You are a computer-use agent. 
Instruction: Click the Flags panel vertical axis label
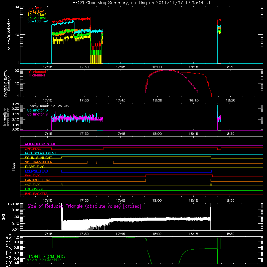(x=13, y=167)
